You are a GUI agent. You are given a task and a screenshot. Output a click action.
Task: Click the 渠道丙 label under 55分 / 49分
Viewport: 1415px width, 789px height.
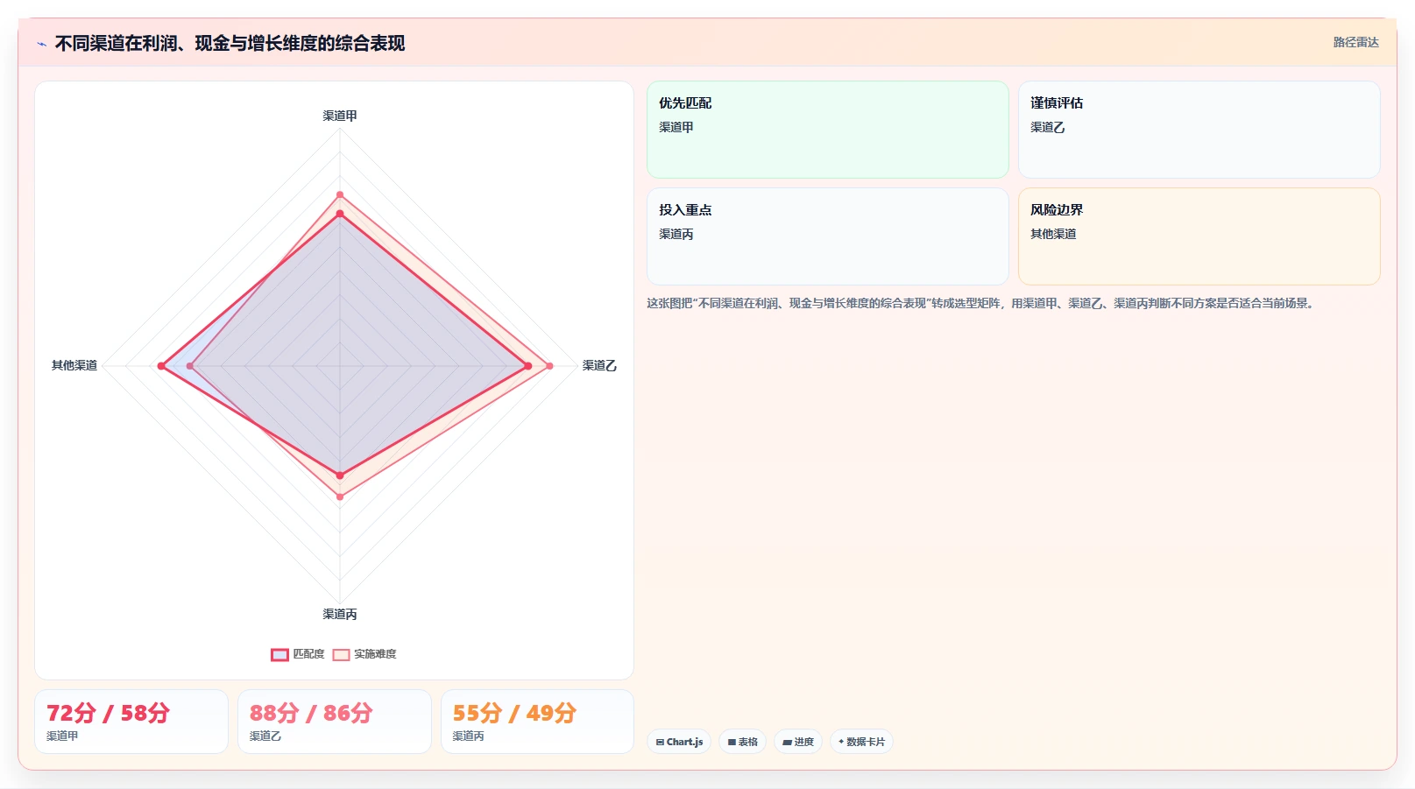pyautogui.click(x=469, y=736)
